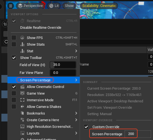Click the Unreal Engine logo icon
Viewport: 153px width, 140px height.
pyautogui.click(x=5, y=24)
